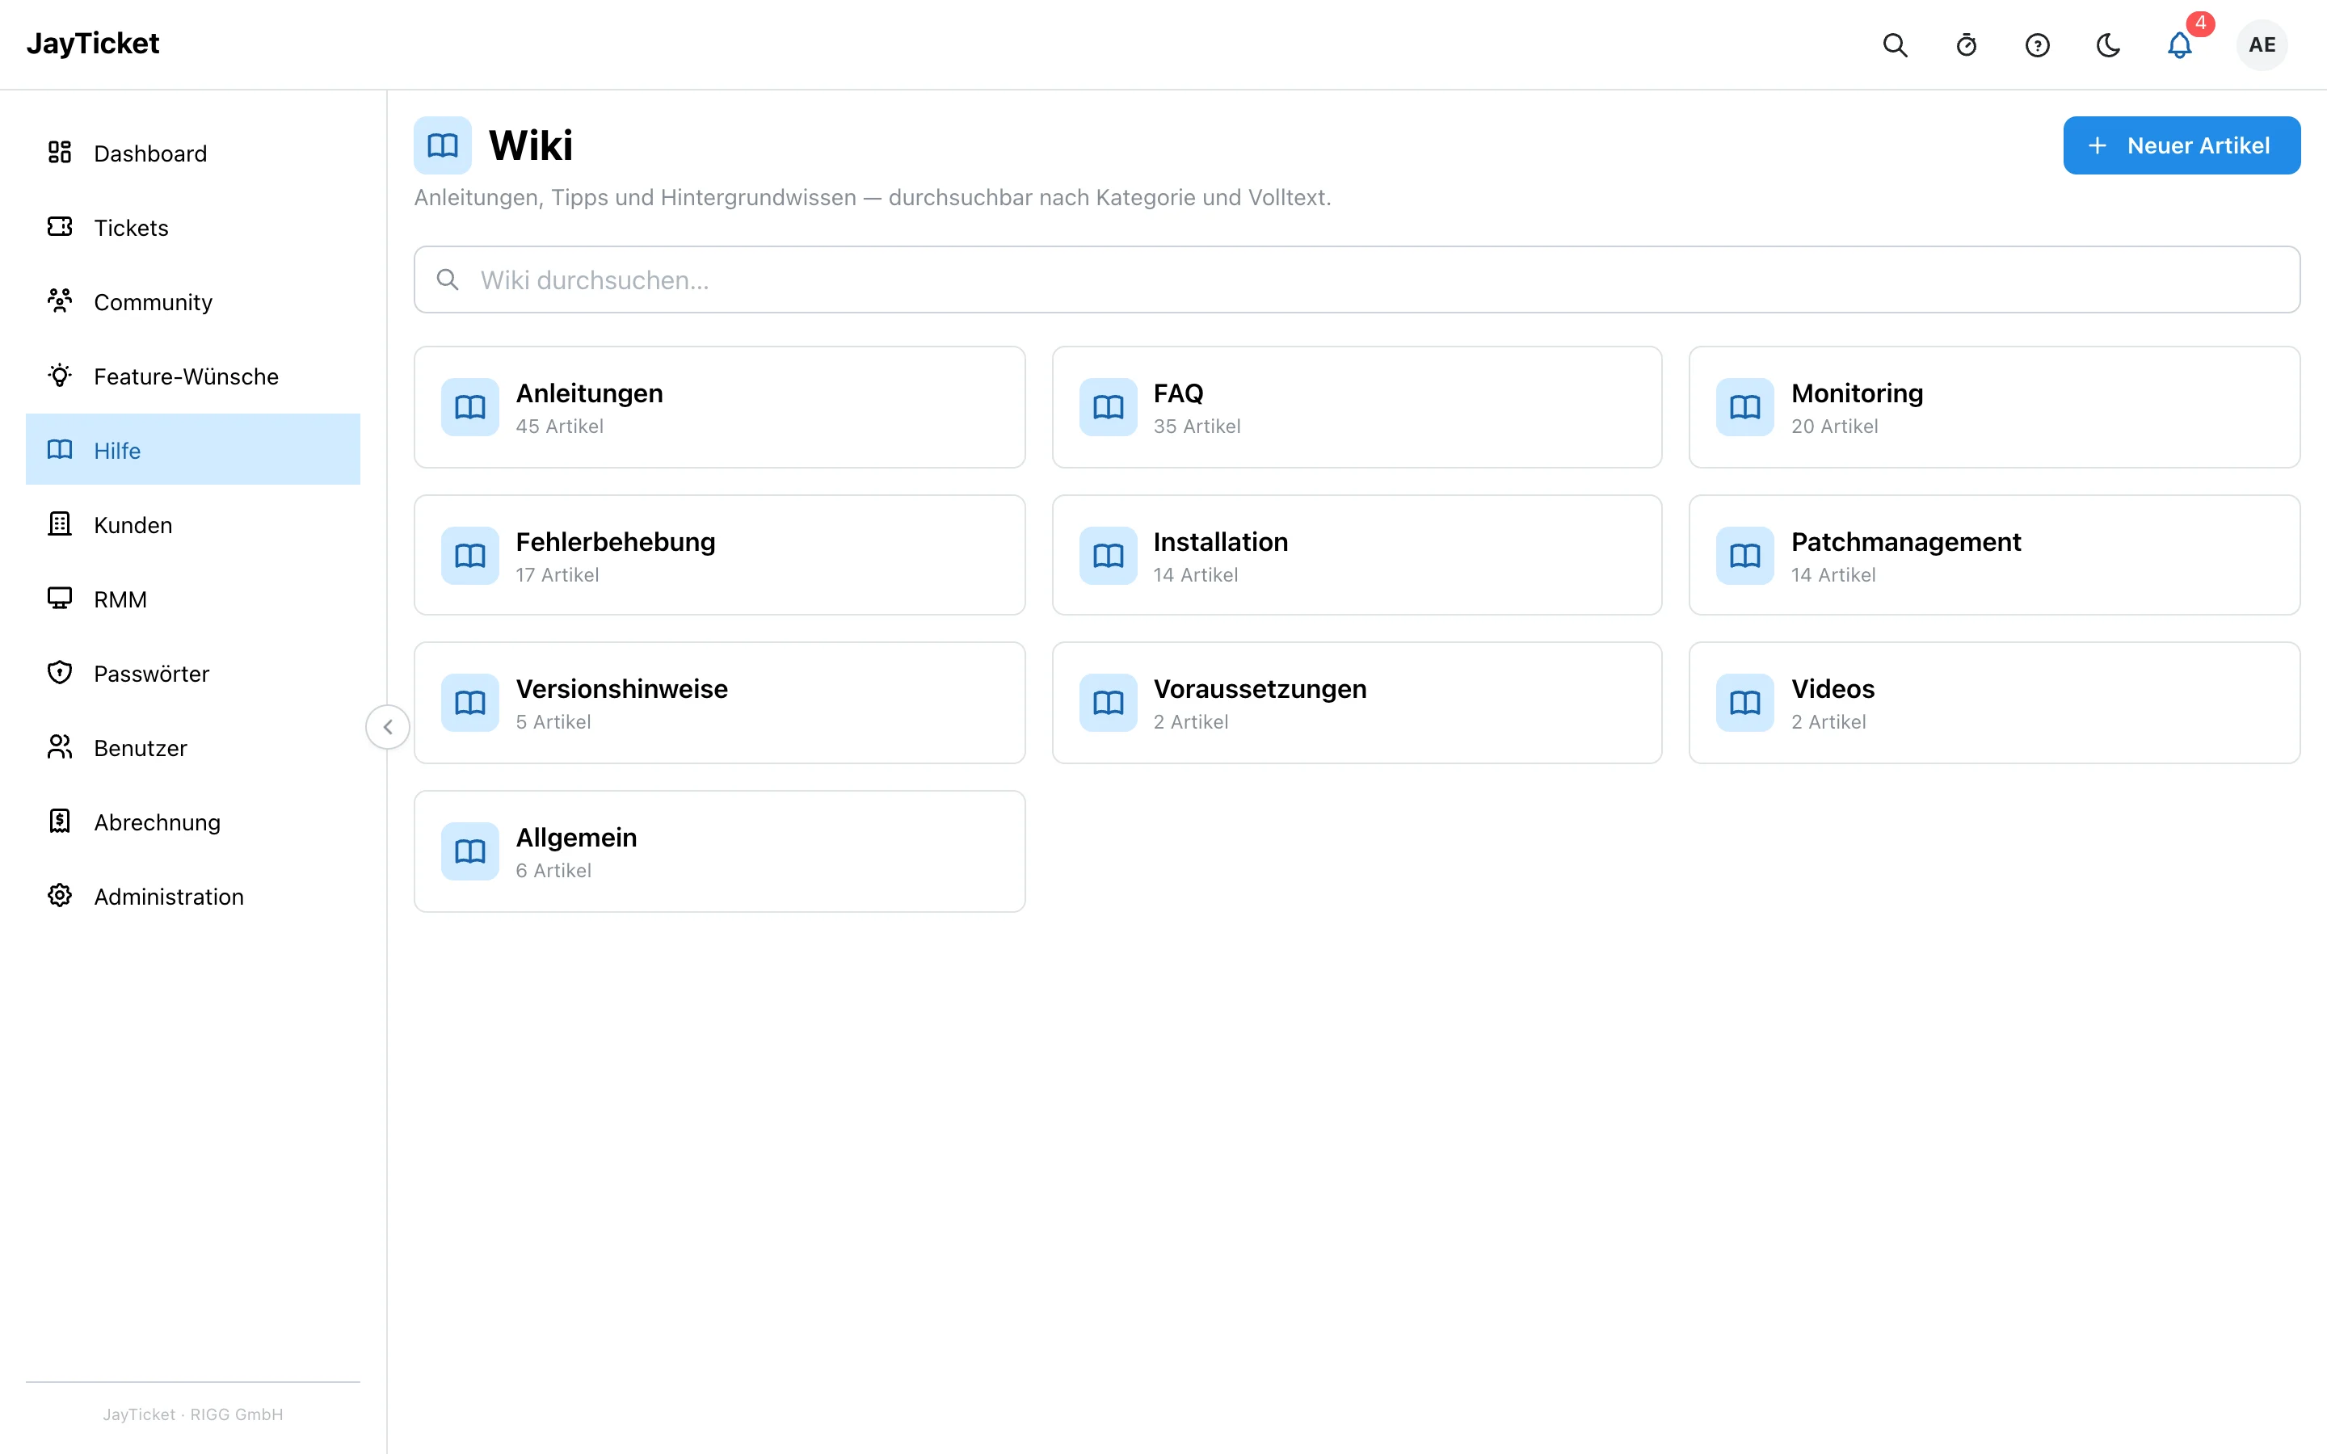The width and height of the screenshot is (2327, 1454).
Task: Open the Voraussetzungen category card
Action: [x=1357, y=703]
